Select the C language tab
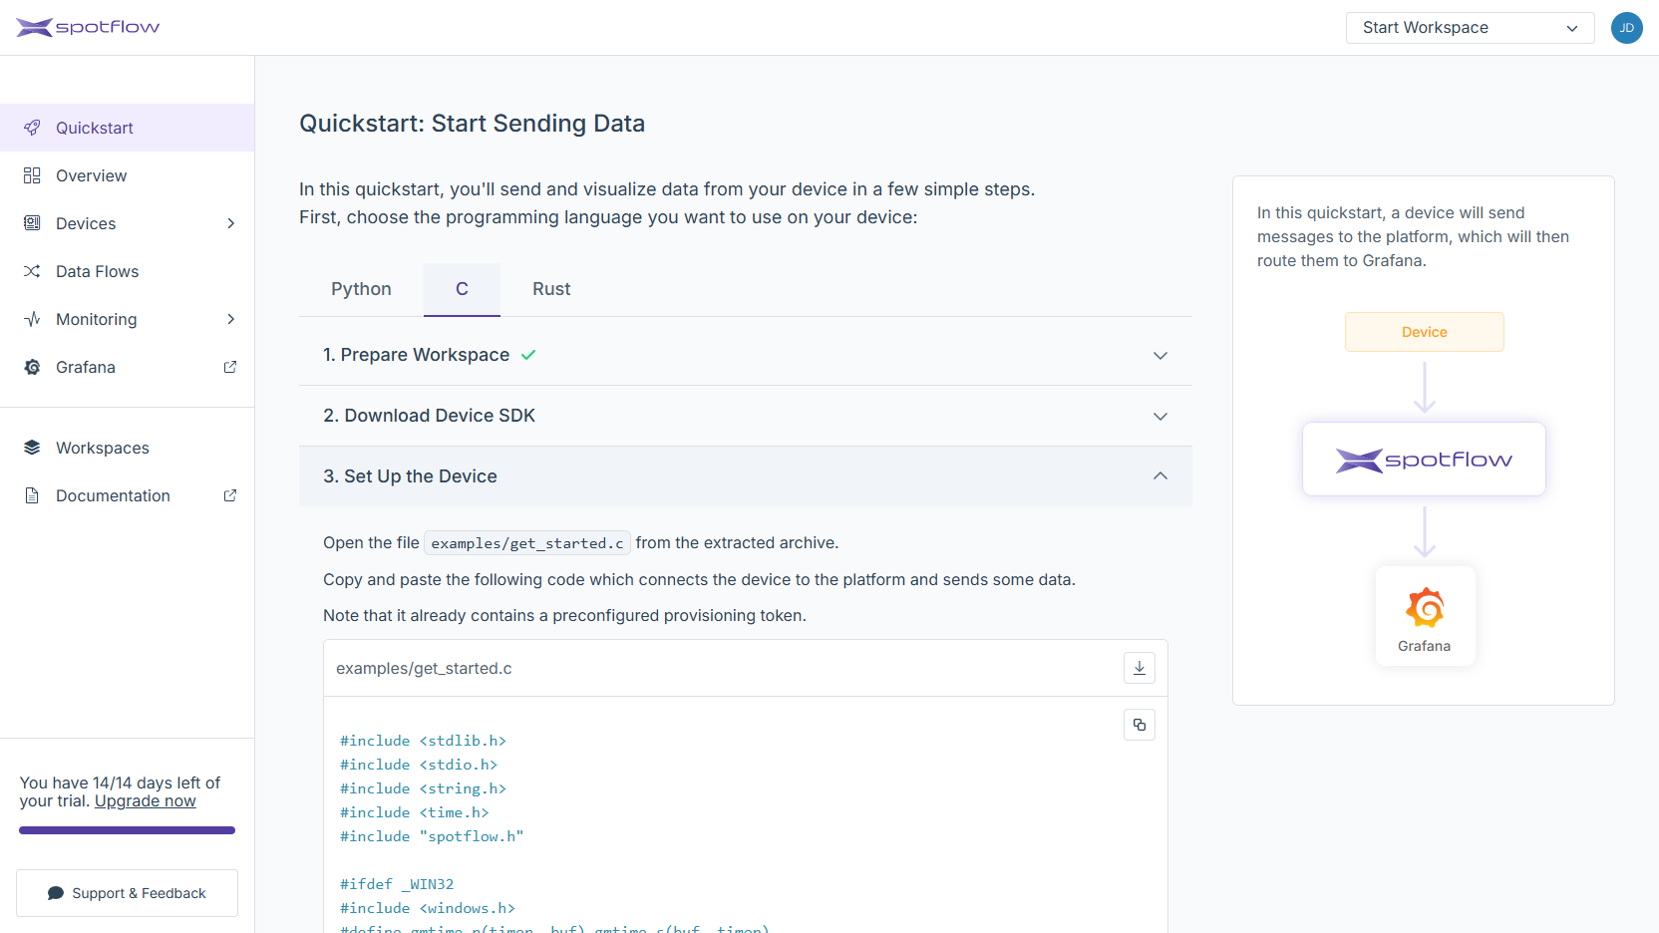 [x=462, y=289]
